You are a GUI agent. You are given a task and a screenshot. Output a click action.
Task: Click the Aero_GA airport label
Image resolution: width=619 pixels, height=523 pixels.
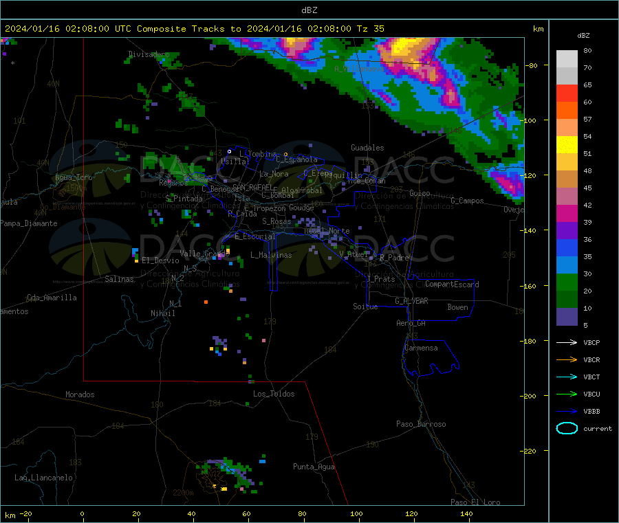411,323
